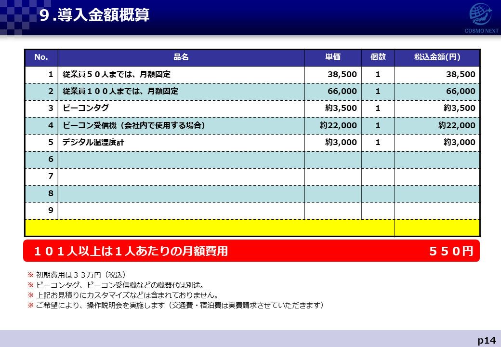501x347 pixels.
Task: Click the 単価 value 38,500 for 50人 plan
Action: pos(342,74)
